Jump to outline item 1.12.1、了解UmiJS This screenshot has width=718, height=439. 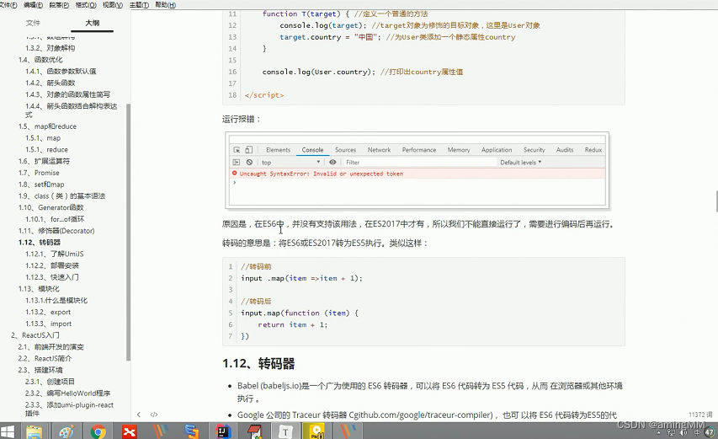(x=55, y=254)
